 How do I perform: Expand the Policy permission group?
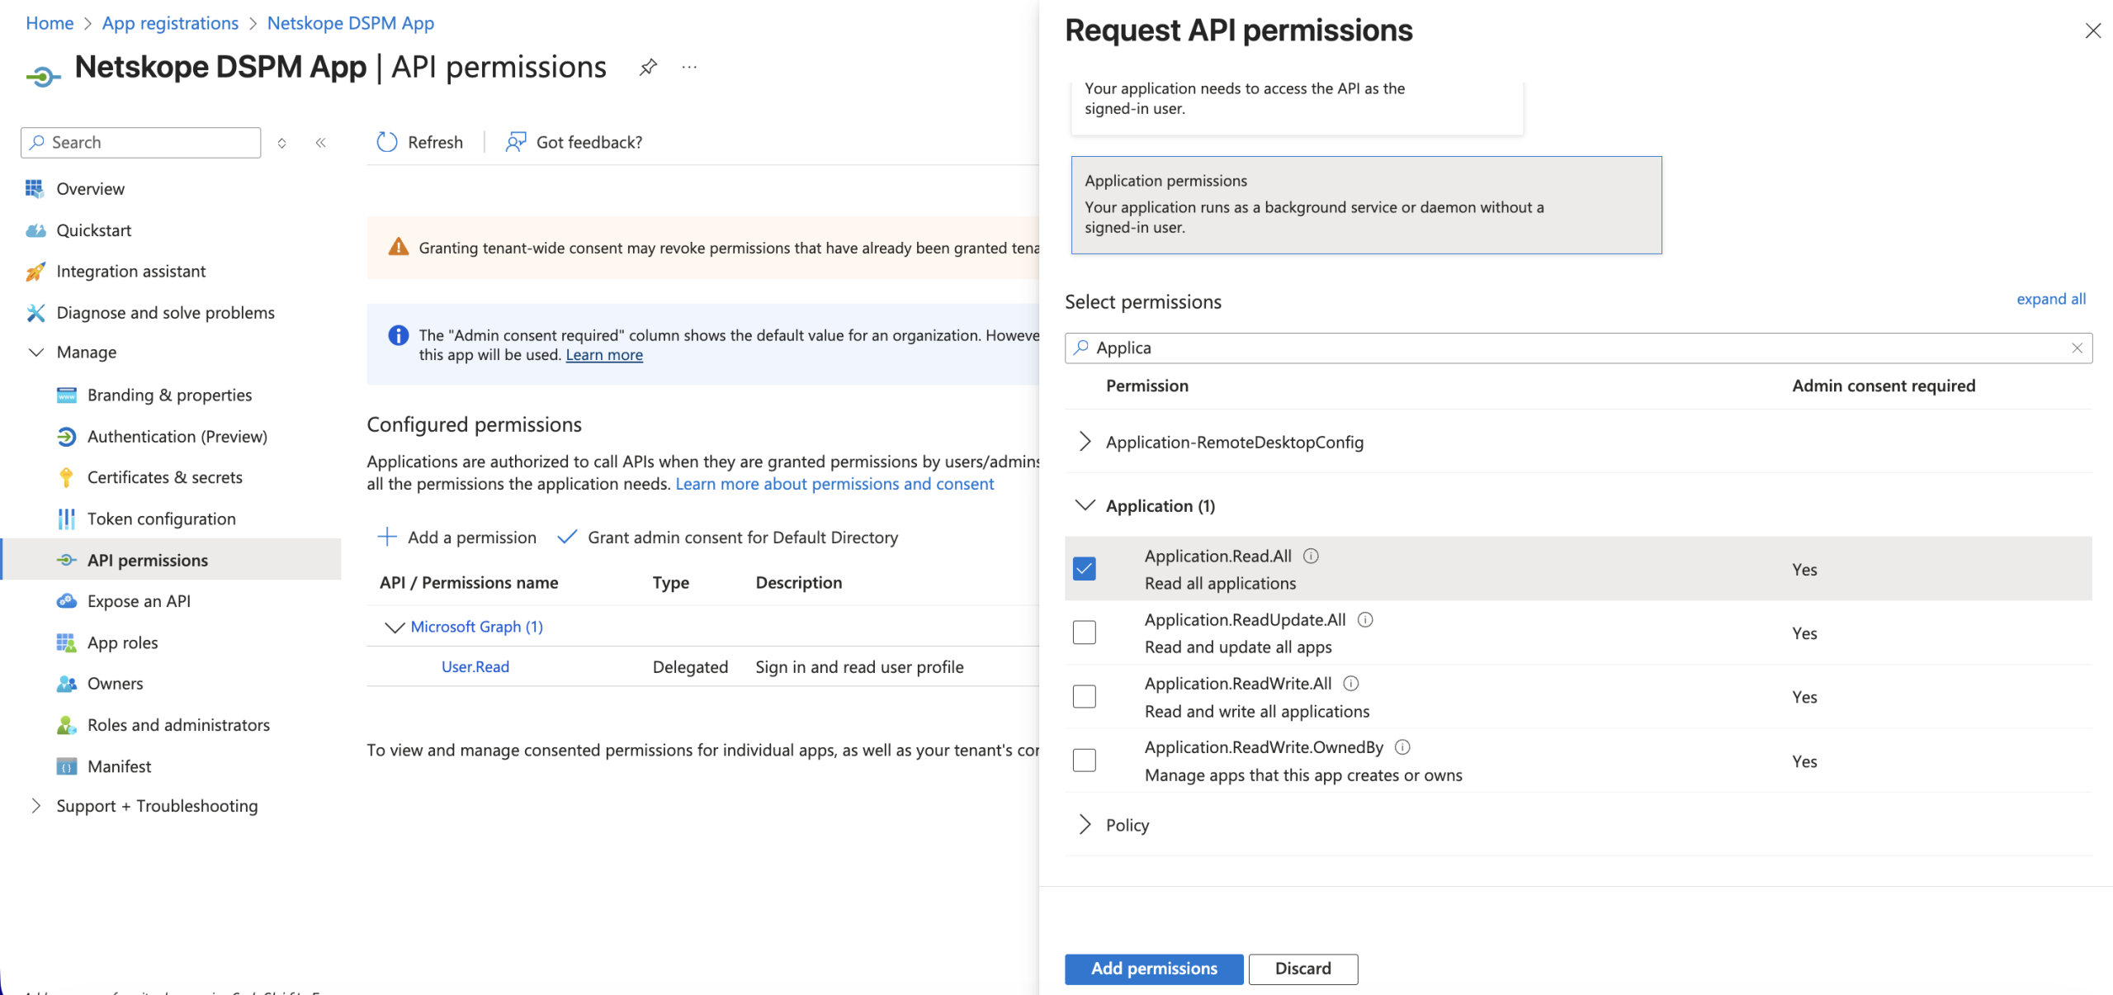pyautogui.click(x=1085, y=824)
